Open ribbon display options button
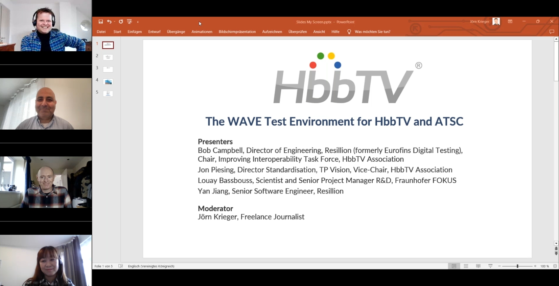The image size is (559, 286). 510,22
